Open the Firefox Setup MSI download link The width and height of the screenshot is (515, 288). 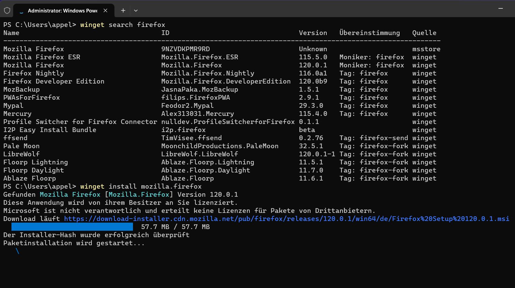tap(286, 219)
